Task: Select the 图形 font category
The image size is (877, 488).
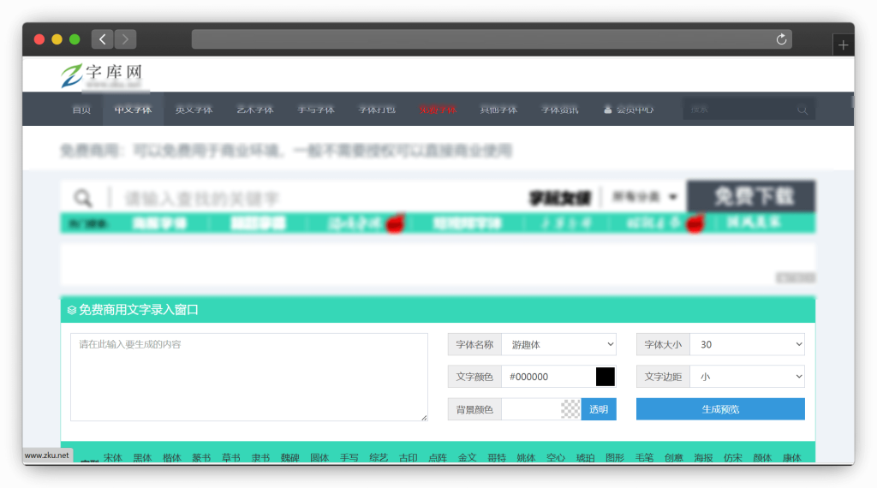Action: [x=615, y=457]
